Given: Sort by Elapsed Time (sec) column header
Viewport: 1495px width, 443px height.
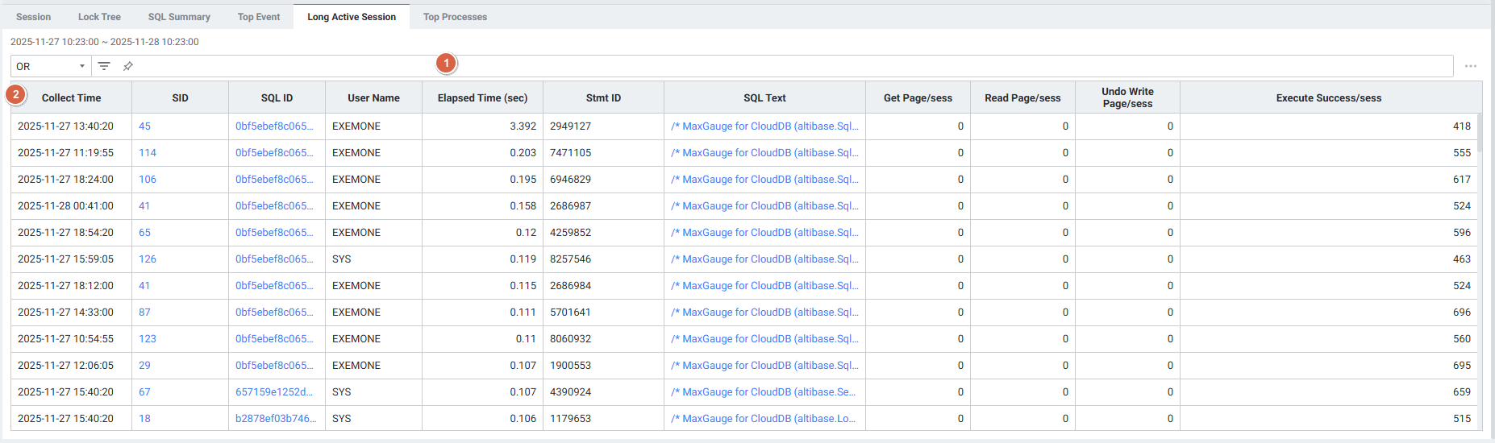Looking at the screenshot, I should [x=482, y=98].
